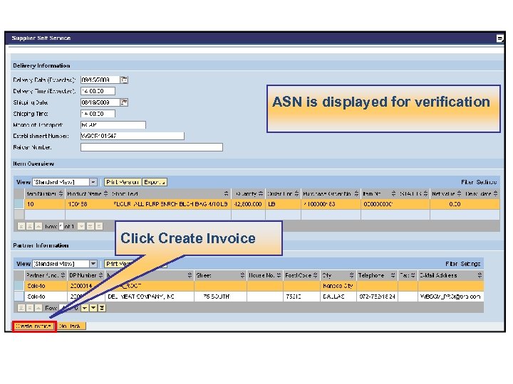513x384 pixels.
Task: Click the DALLAS city cell
Action: coord(338,297)
